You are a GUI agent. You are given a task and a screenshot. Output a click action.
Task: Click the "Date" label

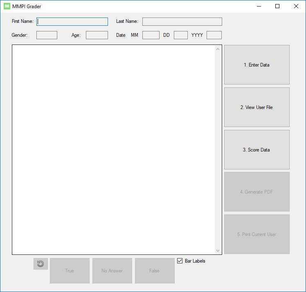click(x=121, y=35)
